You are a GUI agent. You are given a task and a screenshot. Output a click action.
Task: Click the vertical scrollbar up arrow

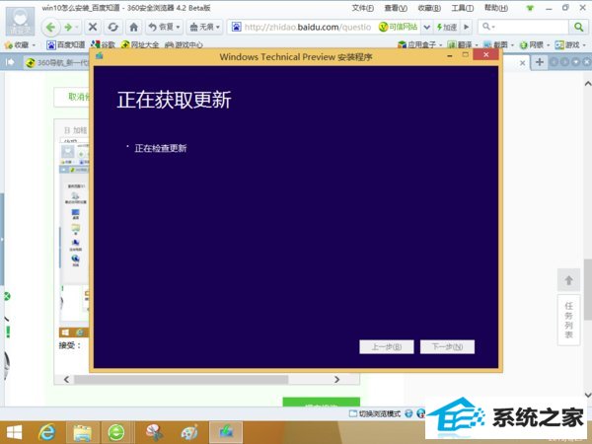[x=588, y=84]
